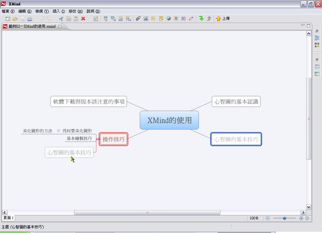Viewport: 322px width, 233px height.
Task: Click the actual size equals button
Action: pos(307,218)
